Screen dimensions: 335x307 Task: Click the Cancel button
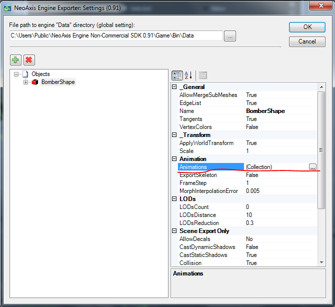307,41
